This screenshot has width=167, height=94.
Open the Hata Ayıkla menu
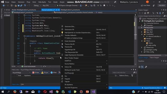pyautogui.click(x=42, y=2)
